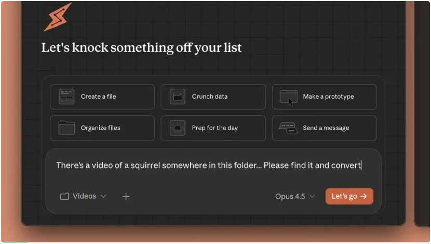This screenshot has height=244, width=431.
Task: Click the Send a message chat bubbles icon
Action: [x=288, y=128]
